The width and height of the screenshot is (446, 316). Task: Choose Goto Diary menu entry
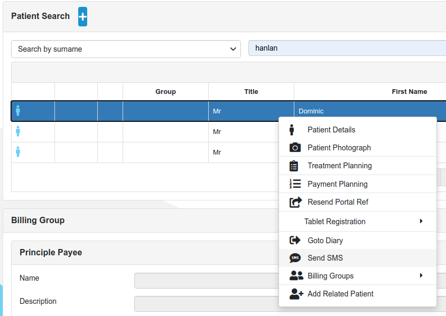(x=358, y=241)
